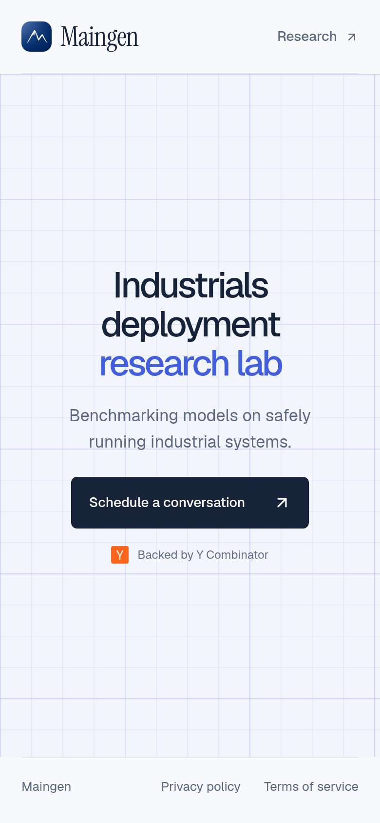Click the 'running industrial systems.' subtitle line
This screenshot has width=380, height=823.
pos(190,442)
